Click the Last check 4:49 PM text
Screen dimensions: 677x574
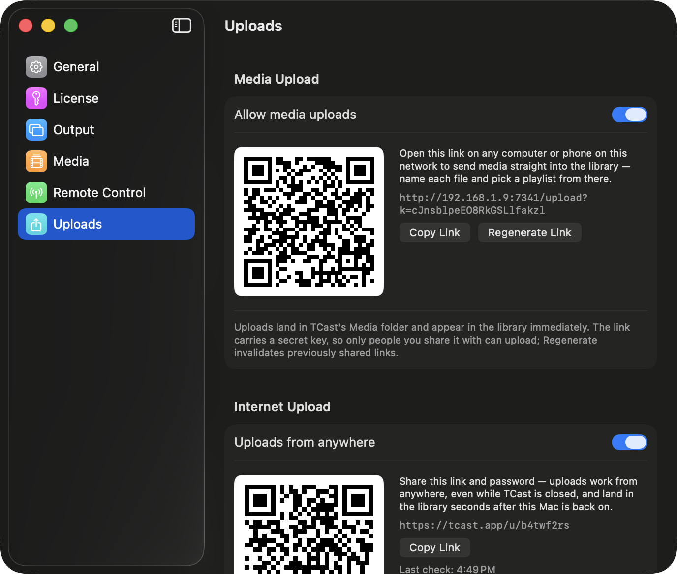(447, 569)
